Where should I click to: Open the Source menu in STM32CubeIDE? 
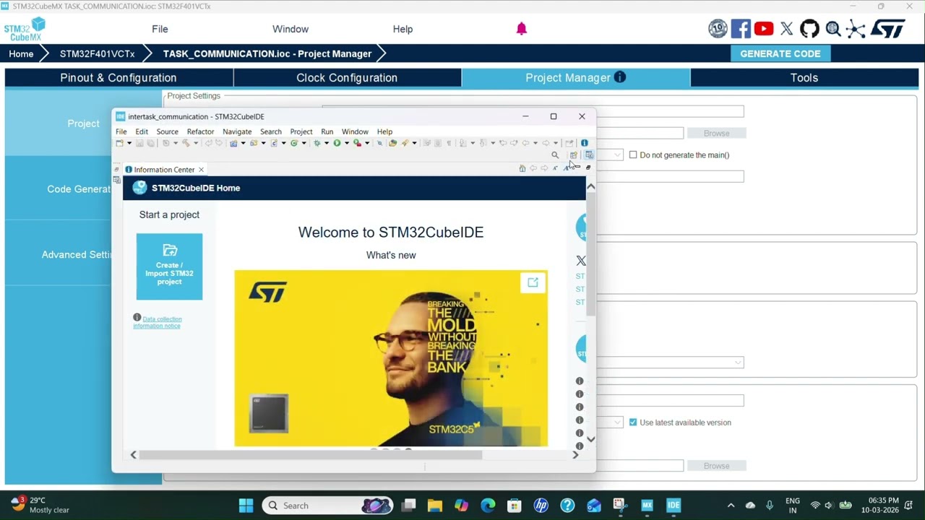click(x=167, y=131)
